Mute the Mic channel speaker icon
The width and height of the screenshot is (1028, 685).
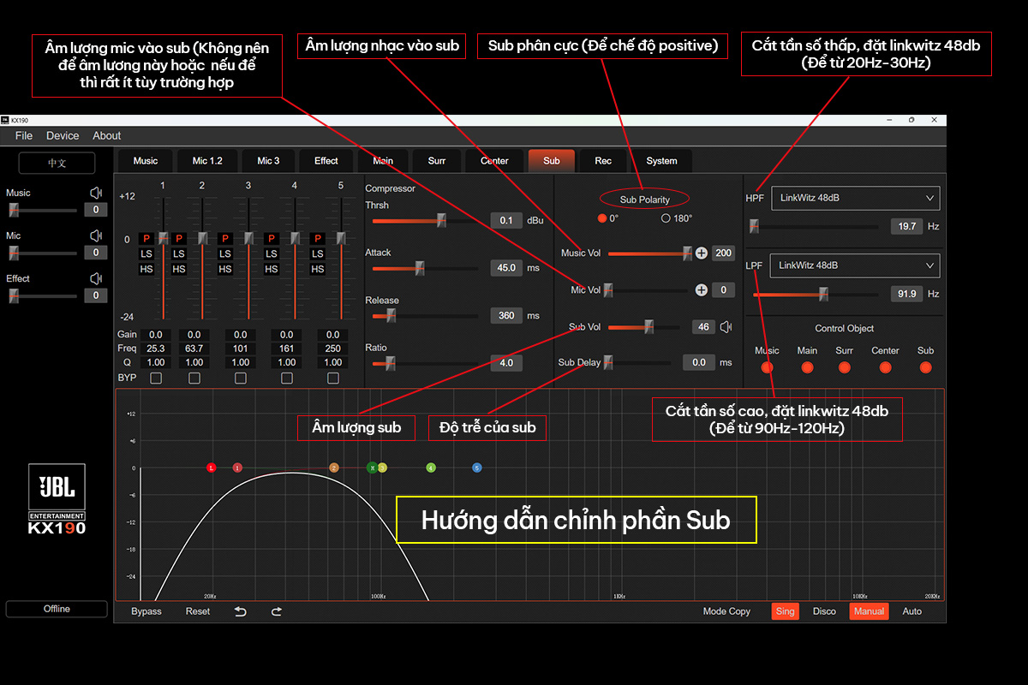96,235
